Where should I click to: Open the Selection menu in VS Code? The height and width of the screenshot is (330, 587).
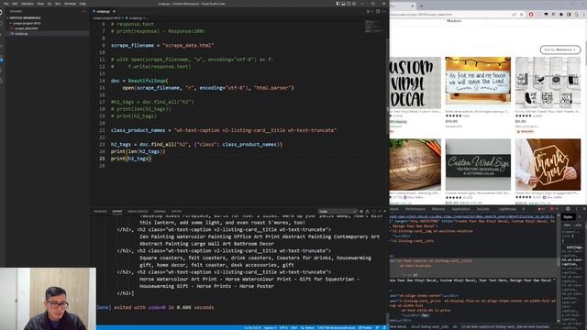pos(28,4)
